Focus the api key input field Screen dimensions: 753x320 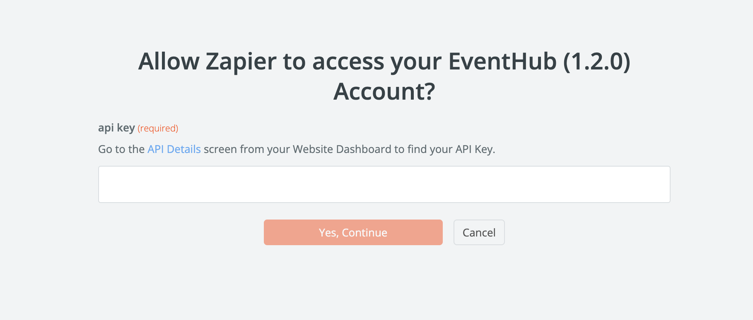pyautogui.click(x=384, y=184)
